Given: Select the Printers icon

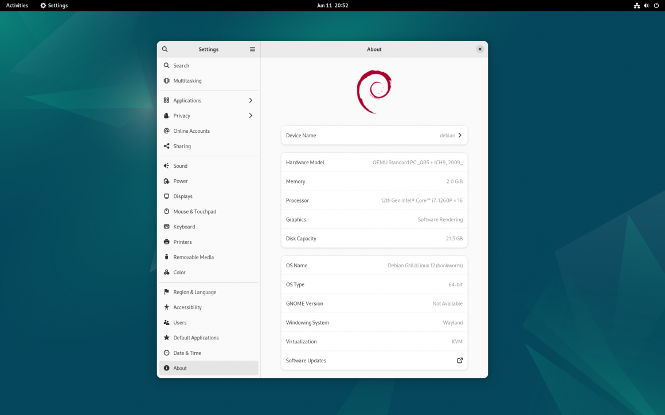Looking at the screenshot, I should (166, 242).
